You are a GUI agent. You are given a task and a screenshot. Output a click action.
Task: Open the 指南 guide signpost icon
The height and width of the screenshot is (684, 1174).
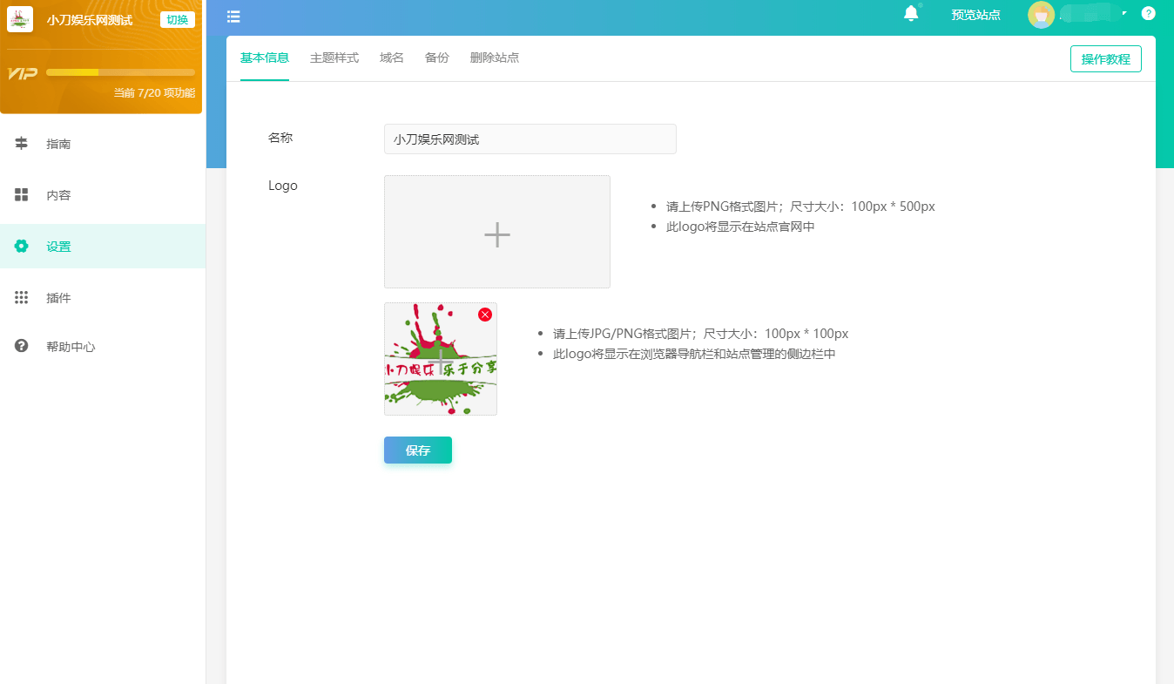coord(22,144)
